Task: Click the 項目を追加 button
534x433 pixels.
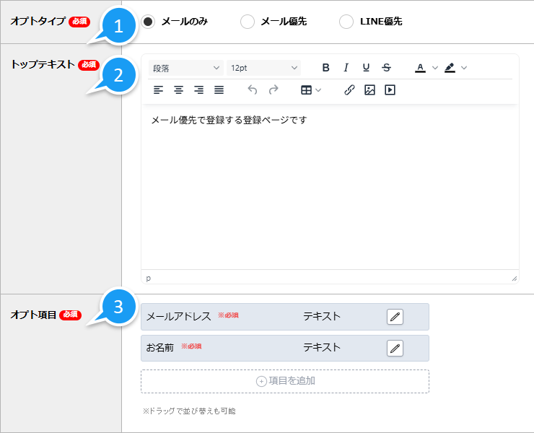Action: 285,381
